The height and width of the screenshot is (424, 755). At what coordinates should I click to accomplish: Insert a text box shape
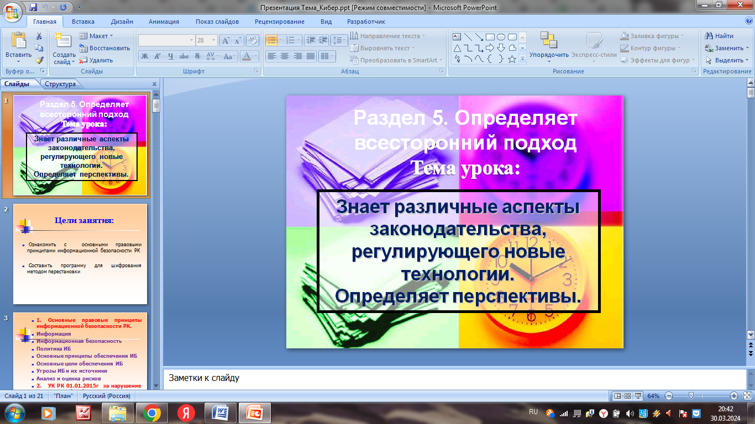coord(457,36)
